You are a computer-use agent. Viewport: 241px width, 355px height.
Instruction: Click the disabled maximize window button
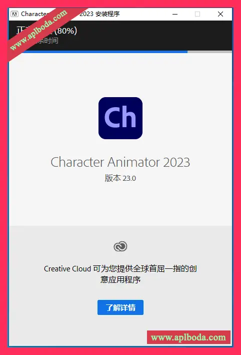coord(197,14)
